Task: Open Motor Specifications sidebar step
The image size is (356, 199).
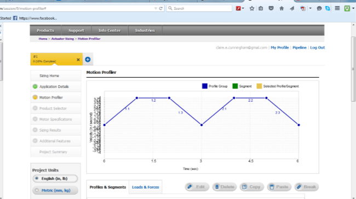Action: 55,119
